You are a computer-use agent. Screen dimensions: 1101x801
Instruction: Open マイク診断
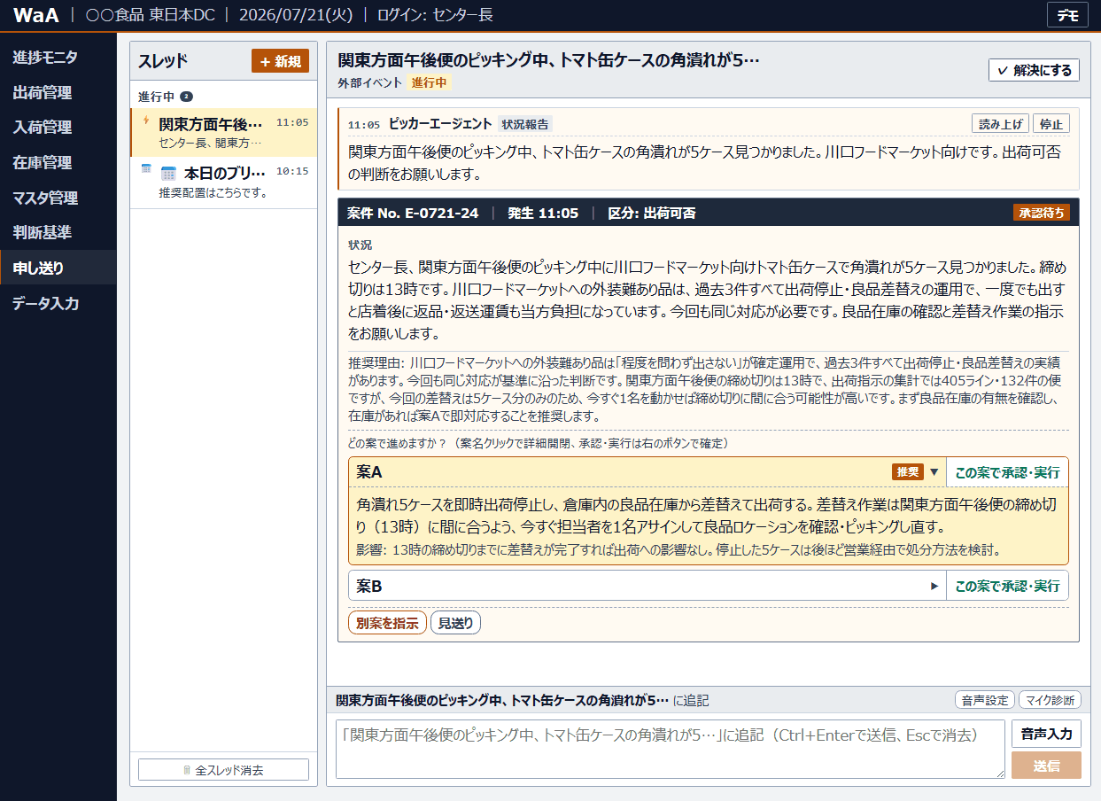pos(1051,700)
